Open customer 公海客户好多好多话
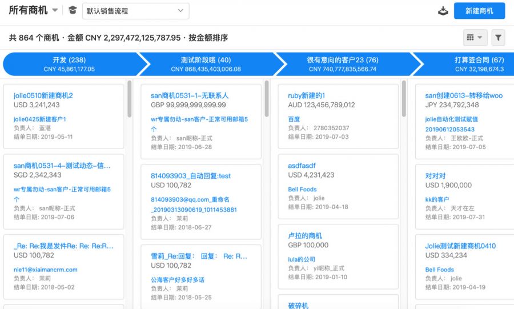The height and width of the screenshot is (309, 514). pyautogui.click(x=178, y=280)
